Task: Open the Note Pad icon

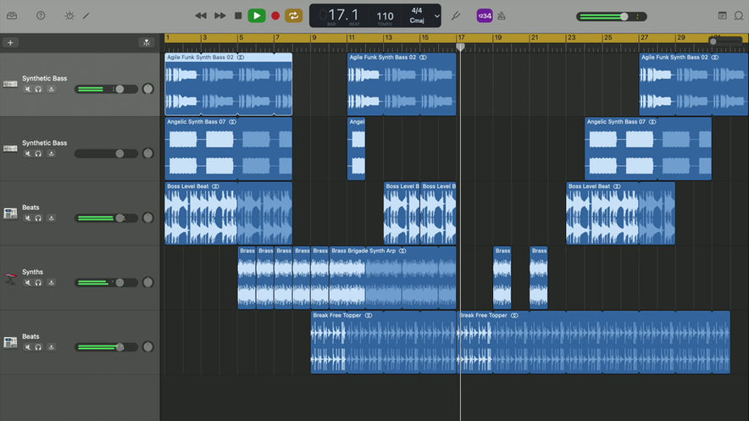Action: (722, 16)
